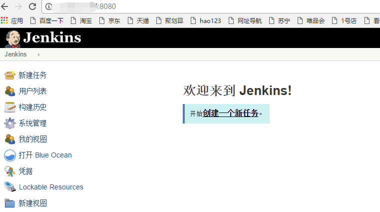Click the 我的视图 people icon
Screen dimensions: 380x212
tap(10, 139)
